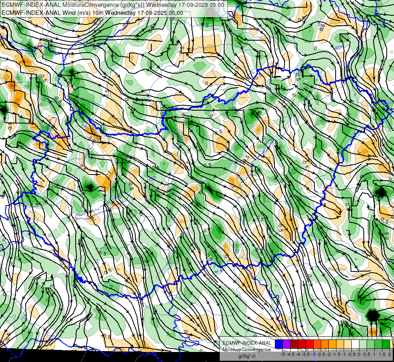Click the legend's ECMWF-INDEX-ANAL label
The height and width of the screenshot is (362, 394).
tap(247, 343)
